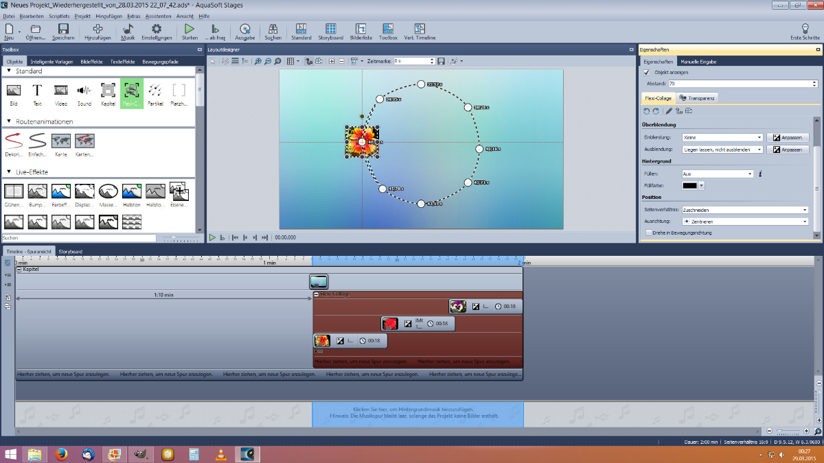Collapse the Routenanimationen section
The height and width of the screenshot is (463, 824).
click(9, 121)
